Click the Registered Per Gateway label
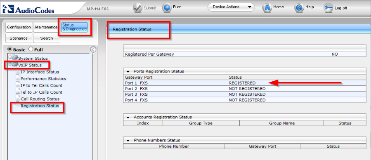371x160 pixels. 149,54
